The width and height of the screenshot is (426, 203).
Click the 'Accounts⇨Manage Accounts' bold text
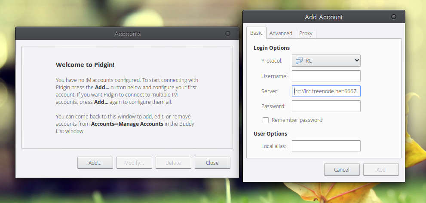127,124
